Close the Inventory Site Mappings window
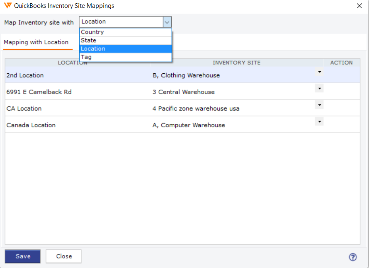This screenshot has height=268, width=369. click(x=359, y=6)
